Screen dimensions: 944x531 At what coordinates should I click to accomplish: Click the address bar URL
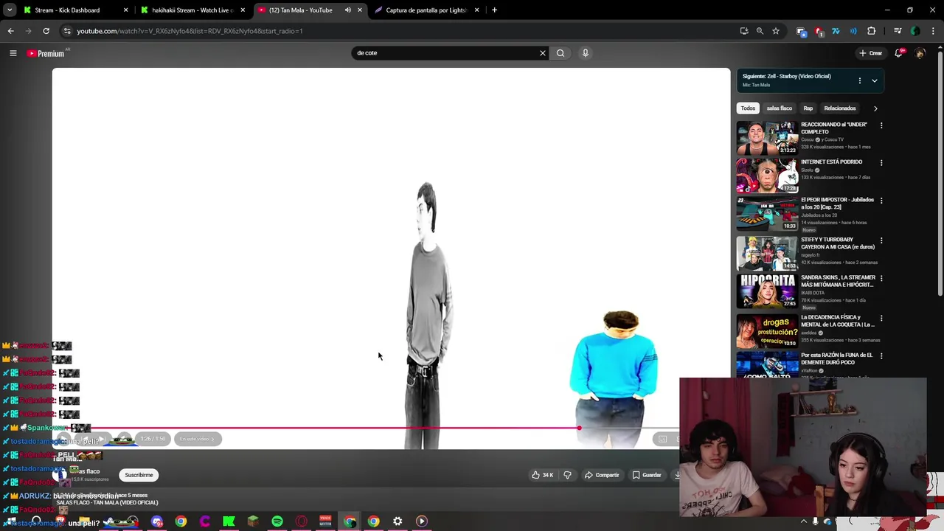tap(190, 31)
